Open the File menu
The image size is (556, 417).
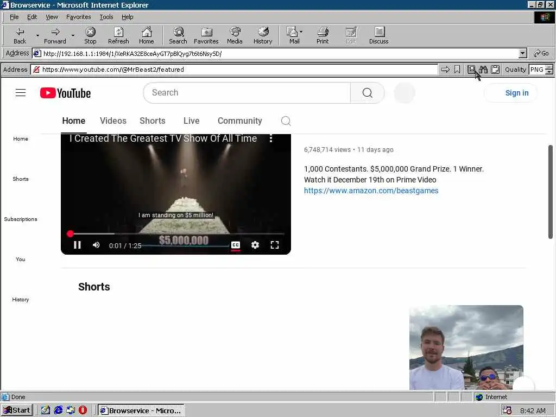14,17
